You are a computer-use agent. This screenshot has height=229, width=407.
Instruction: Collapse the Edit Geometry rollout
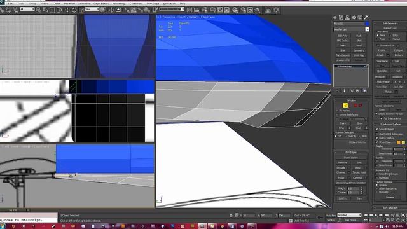pyautogui.click(x=390, y=24)
